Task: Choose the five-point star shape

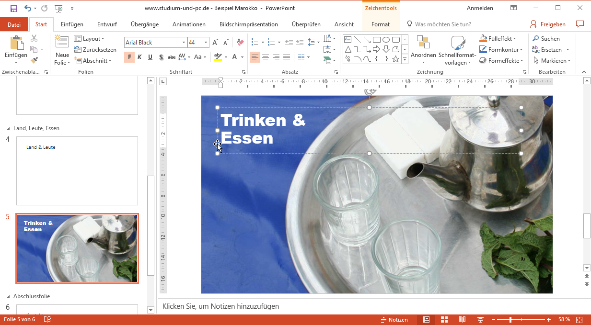Action: pos(396,59)
